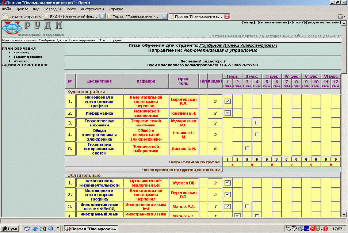Open the АДМИНИСТРИРОВАНИЕ sidebar section
This screenshot has height=233, width=348.
tap(25, 65)
